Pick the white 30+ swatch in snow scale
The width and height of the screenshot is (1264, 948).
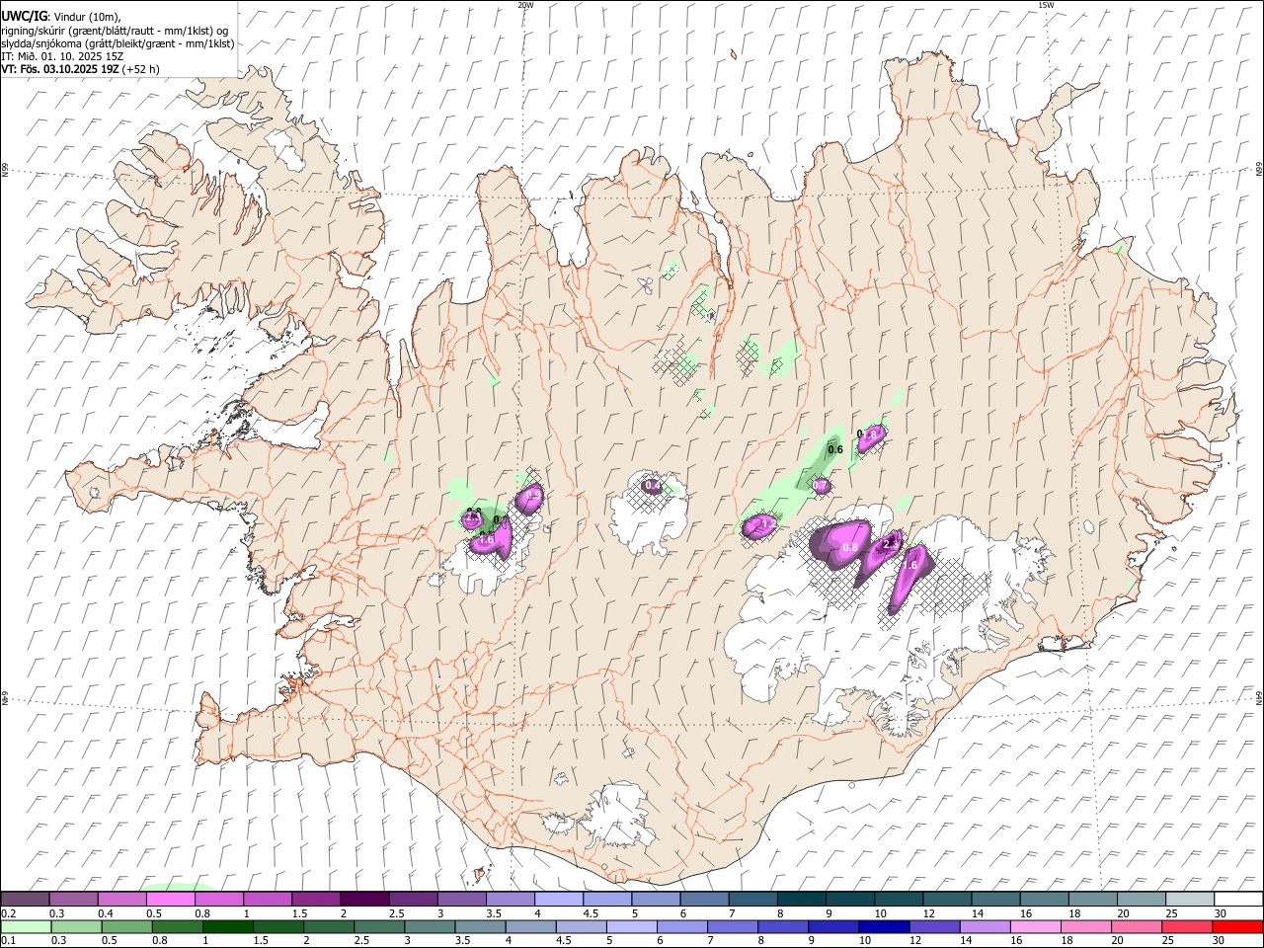coord(1238,899)
